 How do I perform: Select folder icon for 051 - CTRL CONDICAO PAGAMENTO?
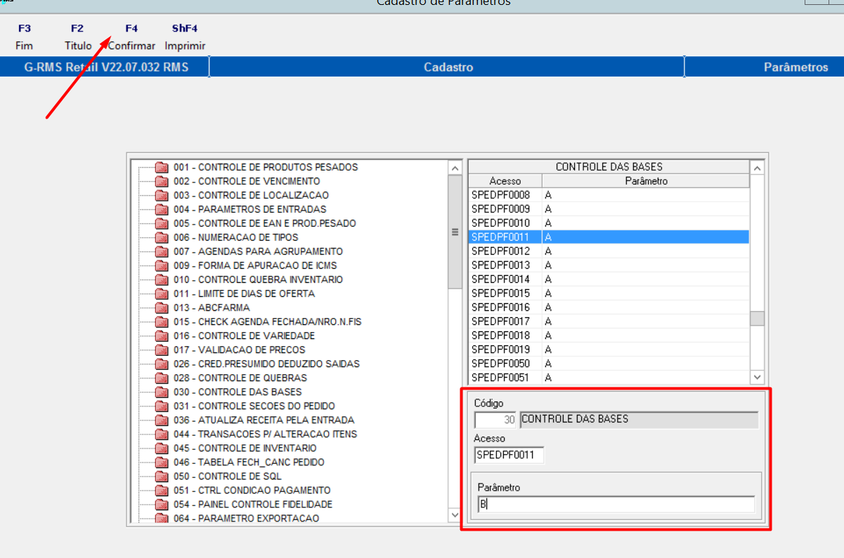tap(162, 490)
